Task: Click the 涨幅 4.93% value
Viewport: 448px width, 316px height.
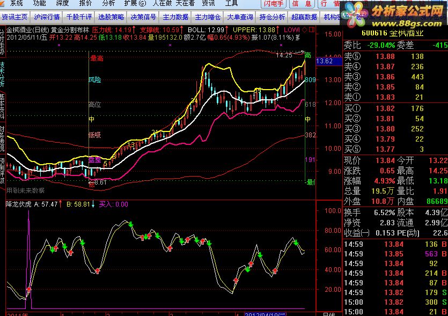Action: [x=385, y=181]
